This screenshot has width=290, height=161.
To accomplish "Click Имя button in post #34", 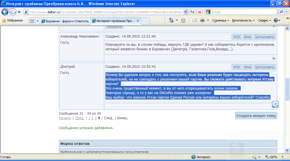I will [x=248, y=67].
